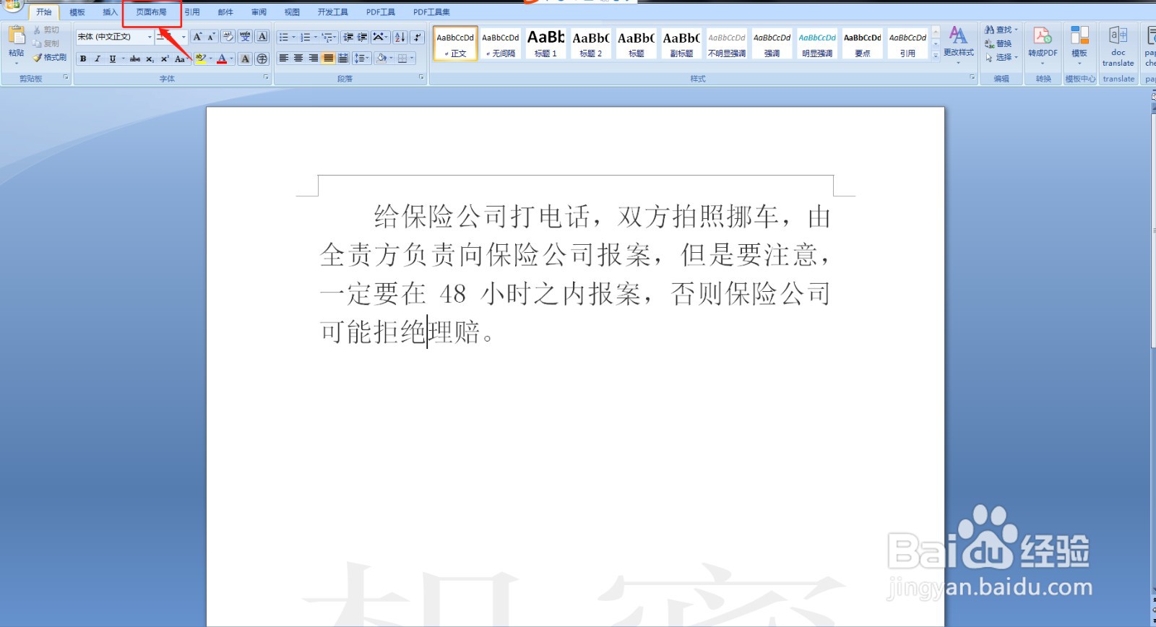Screen dimensions: 1156x627
Task: Apply the 无间隔 style
Action: tap(500, 43)
